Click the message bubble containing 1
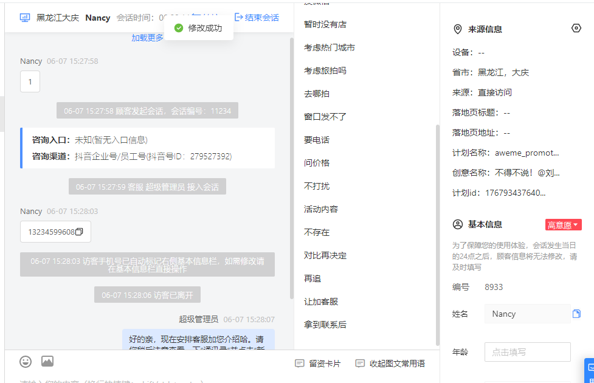The image size is (594, 383). [x=30, y=81]
